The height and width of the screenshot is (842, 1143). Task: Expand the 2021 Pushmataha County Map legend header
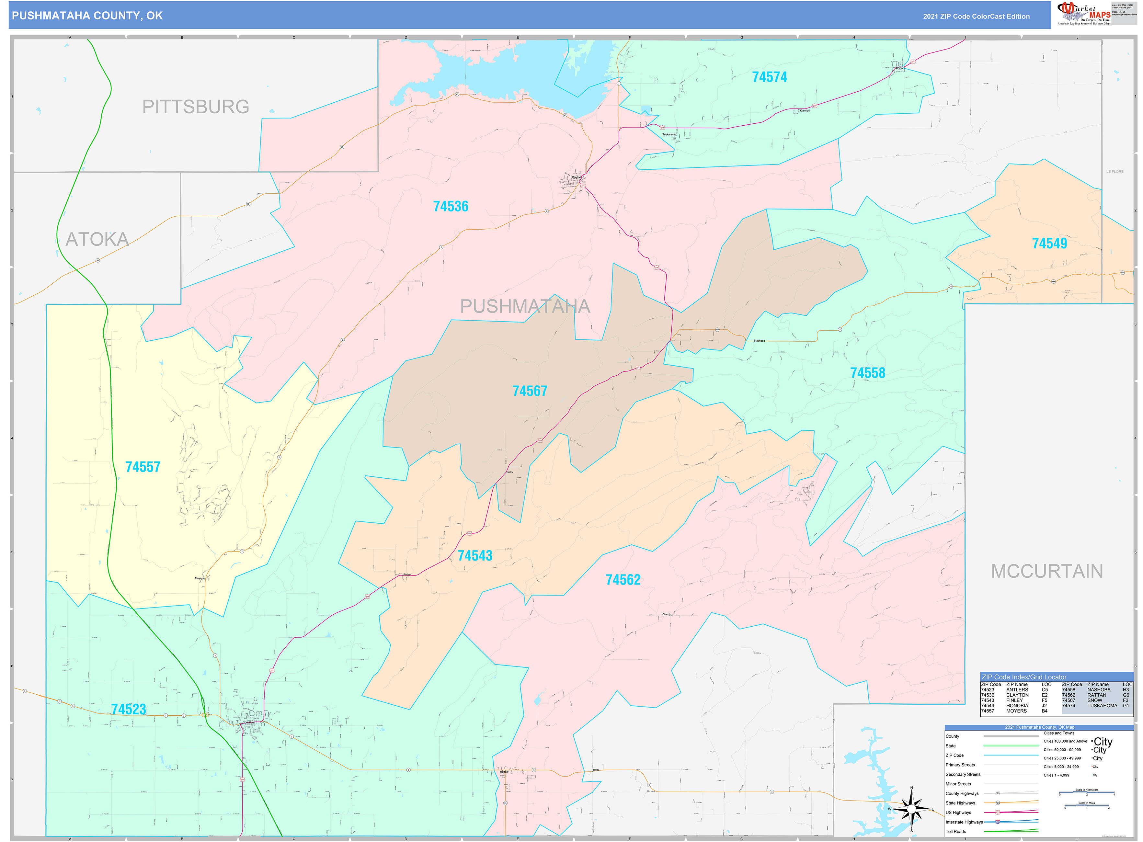coord(1040,727)
